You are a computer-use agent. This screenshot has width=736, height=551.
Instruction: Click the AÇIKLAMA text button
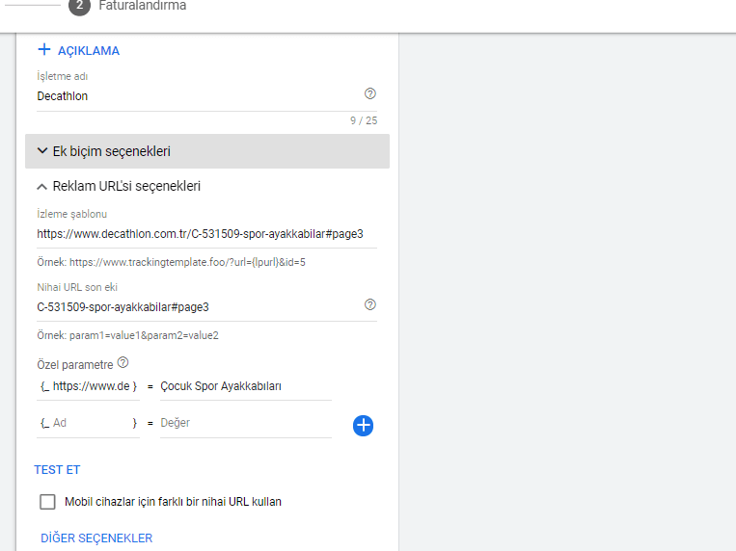pos(89,51)
